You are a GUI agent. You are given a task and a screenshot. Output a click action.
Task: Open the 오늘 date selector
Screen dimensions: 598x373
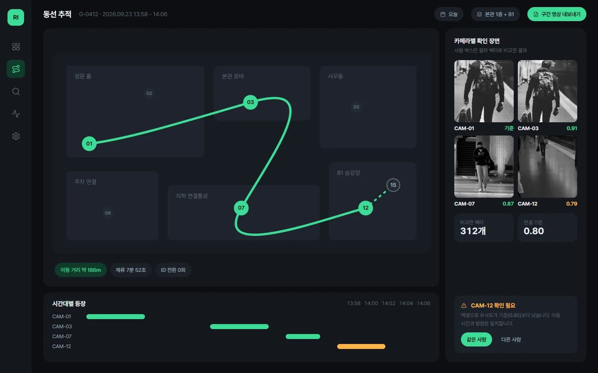coord(448,14)
